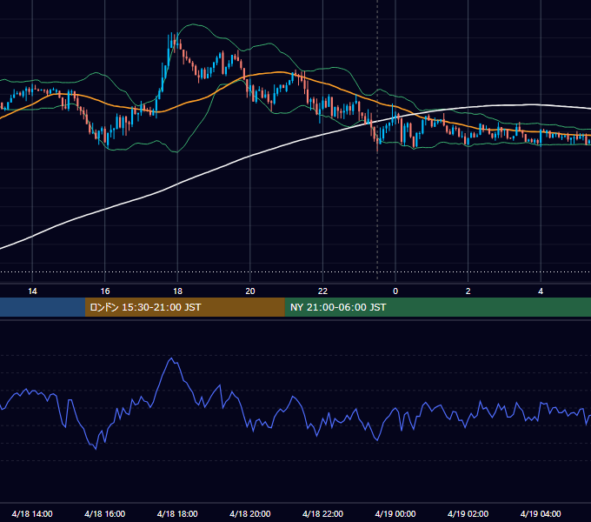Click the 4/18 14:00 date label
Viewport: 591px width, 522px height.
32,513
